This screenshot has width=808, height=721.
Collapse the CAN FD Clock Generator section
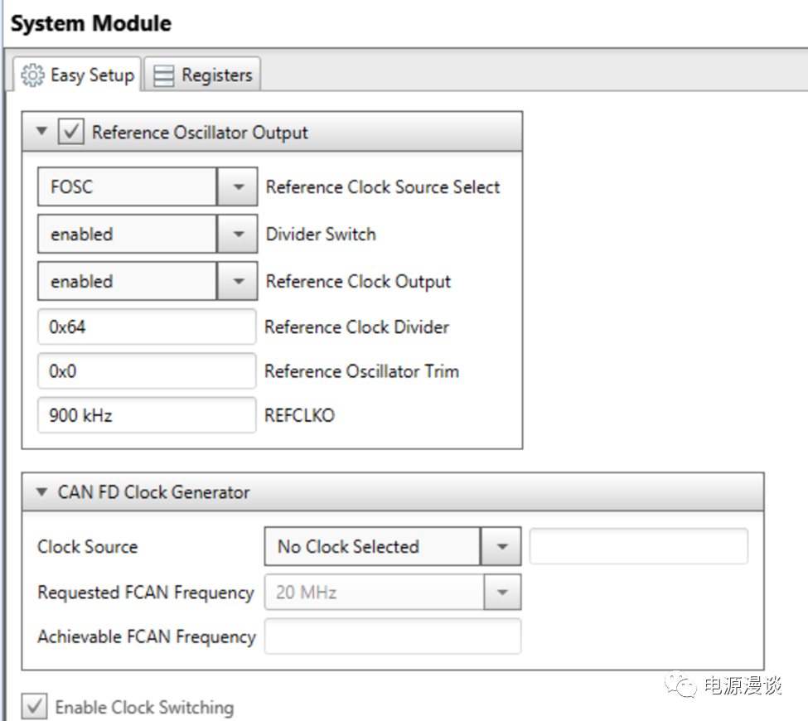(x=43, y=492)
